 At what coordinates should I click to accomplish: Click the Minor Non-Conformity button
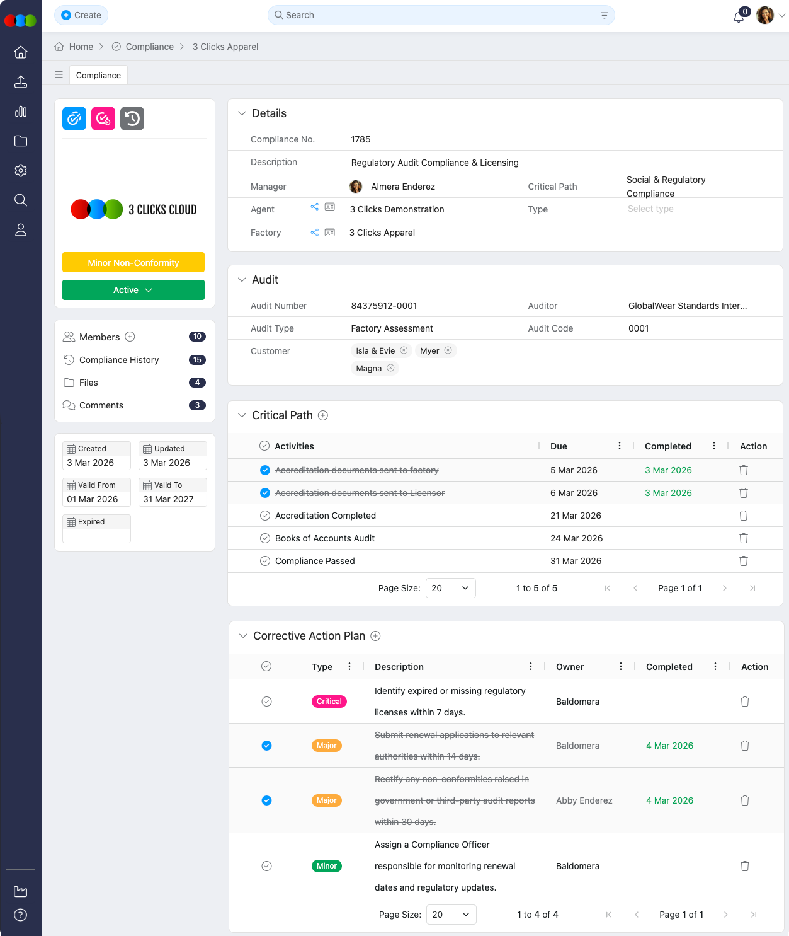[133, 262]
